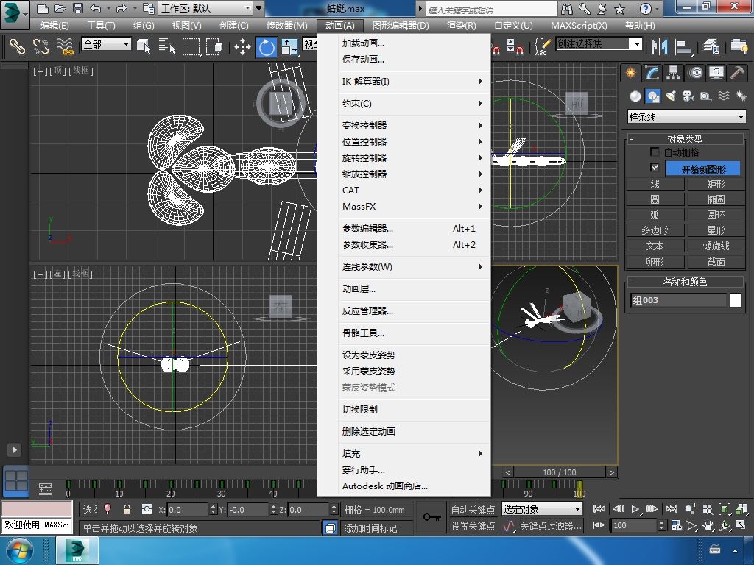
Task: Choose the Cameras category icon
Action: point(688,96)
